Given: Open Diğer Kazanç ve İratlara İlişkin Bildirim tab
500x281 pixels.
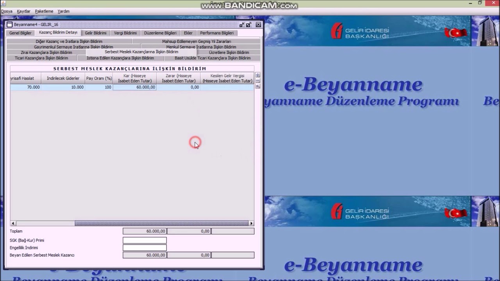Looking at the screenshot, I should point(69,41).
